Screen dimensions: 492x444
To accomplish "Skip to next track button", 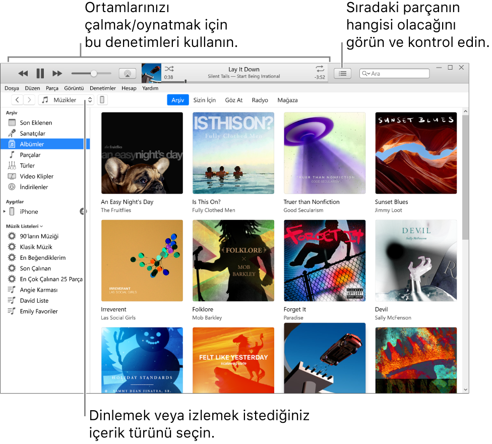I will coord(57,74).
